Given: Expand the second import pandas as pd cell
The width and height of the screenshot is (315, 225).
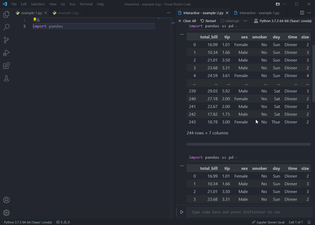Looking at the screenshot, I should point(236,158).
